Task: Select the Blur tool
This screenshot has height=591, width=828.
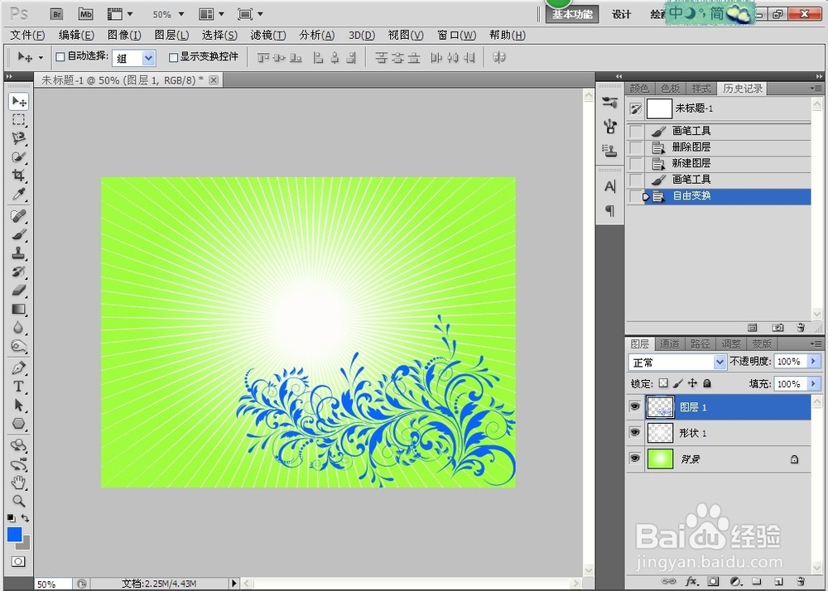Action: point(19,327)
